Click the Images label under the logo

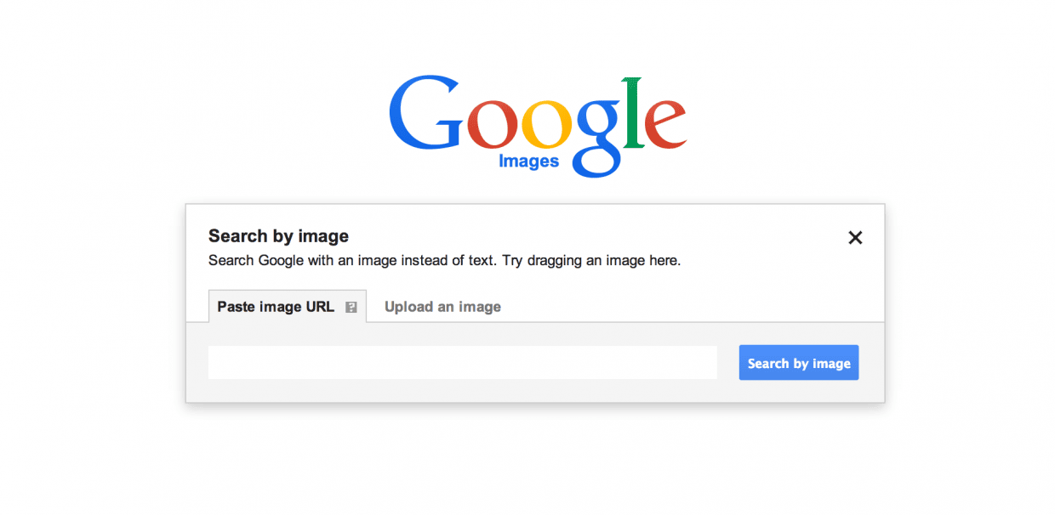coord(528,161)
